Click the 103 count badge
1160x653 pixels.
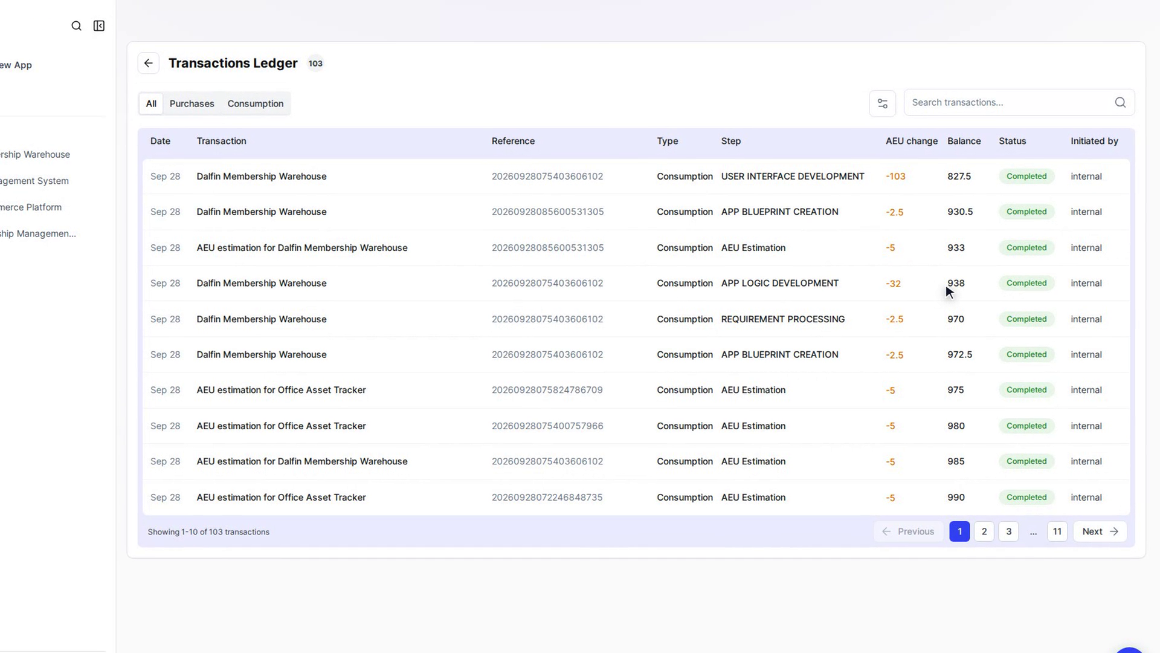(x=315, y=63)
